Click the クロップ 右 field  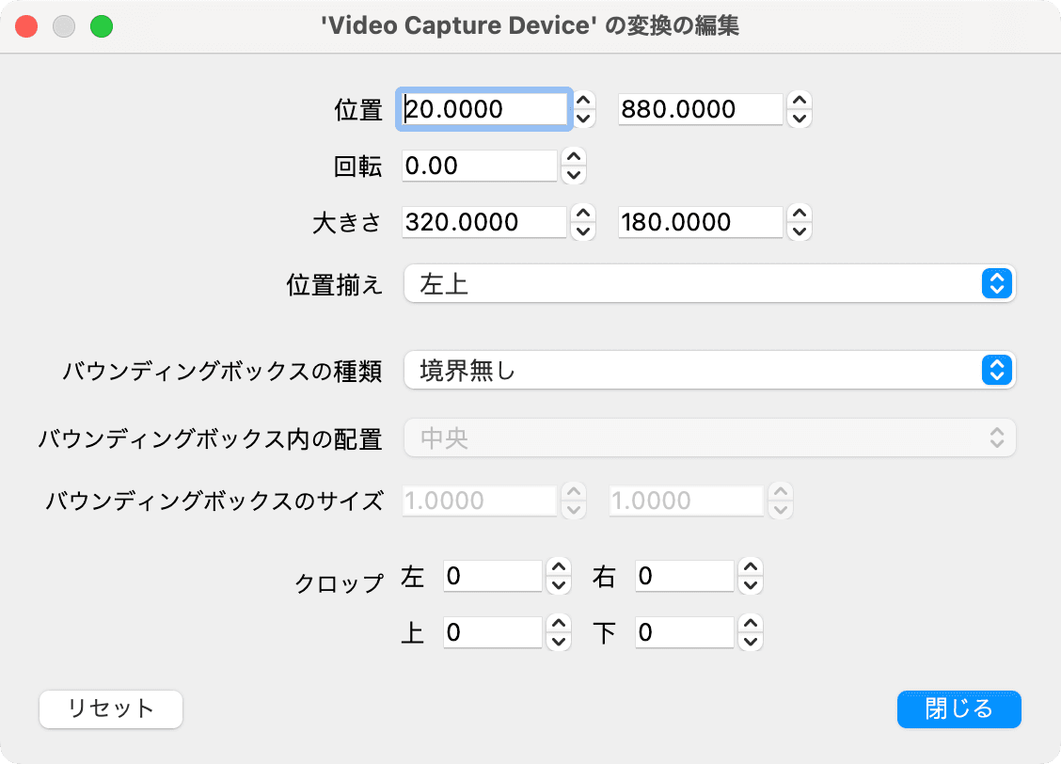pyautogui.click(x=684, y=576)
